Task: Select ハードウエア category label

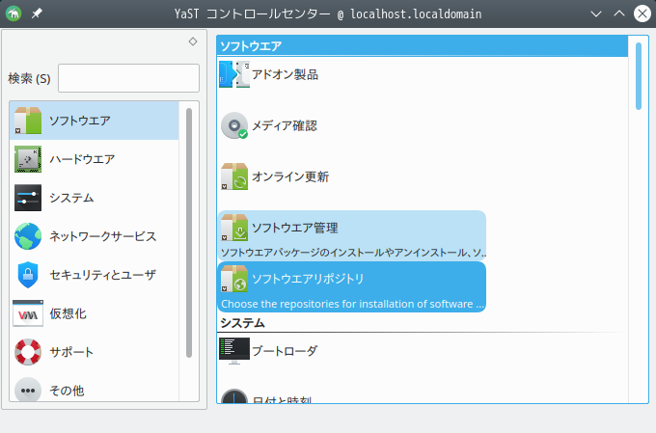Action: pos(82,159)
